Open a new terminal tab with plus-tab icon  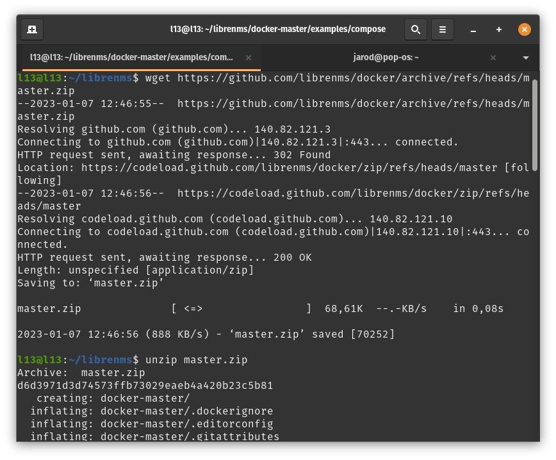pos(32,29)
